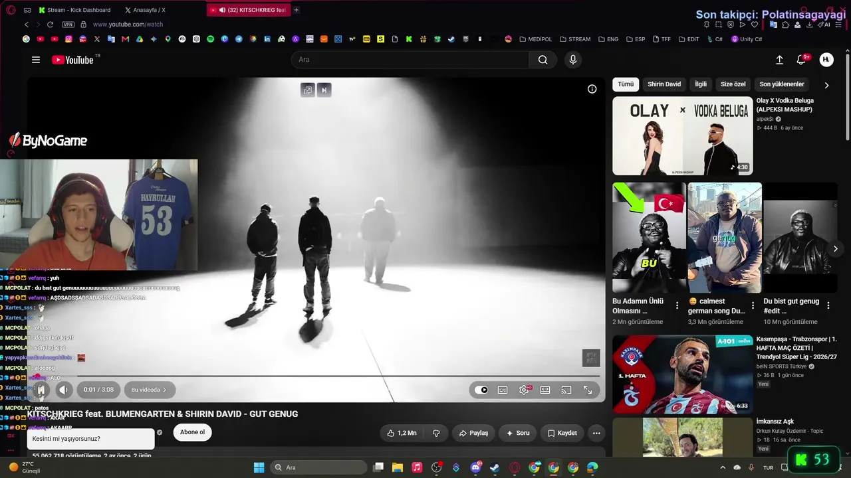
Task: Open the YouTube create/upload icon
Action: 779,60
